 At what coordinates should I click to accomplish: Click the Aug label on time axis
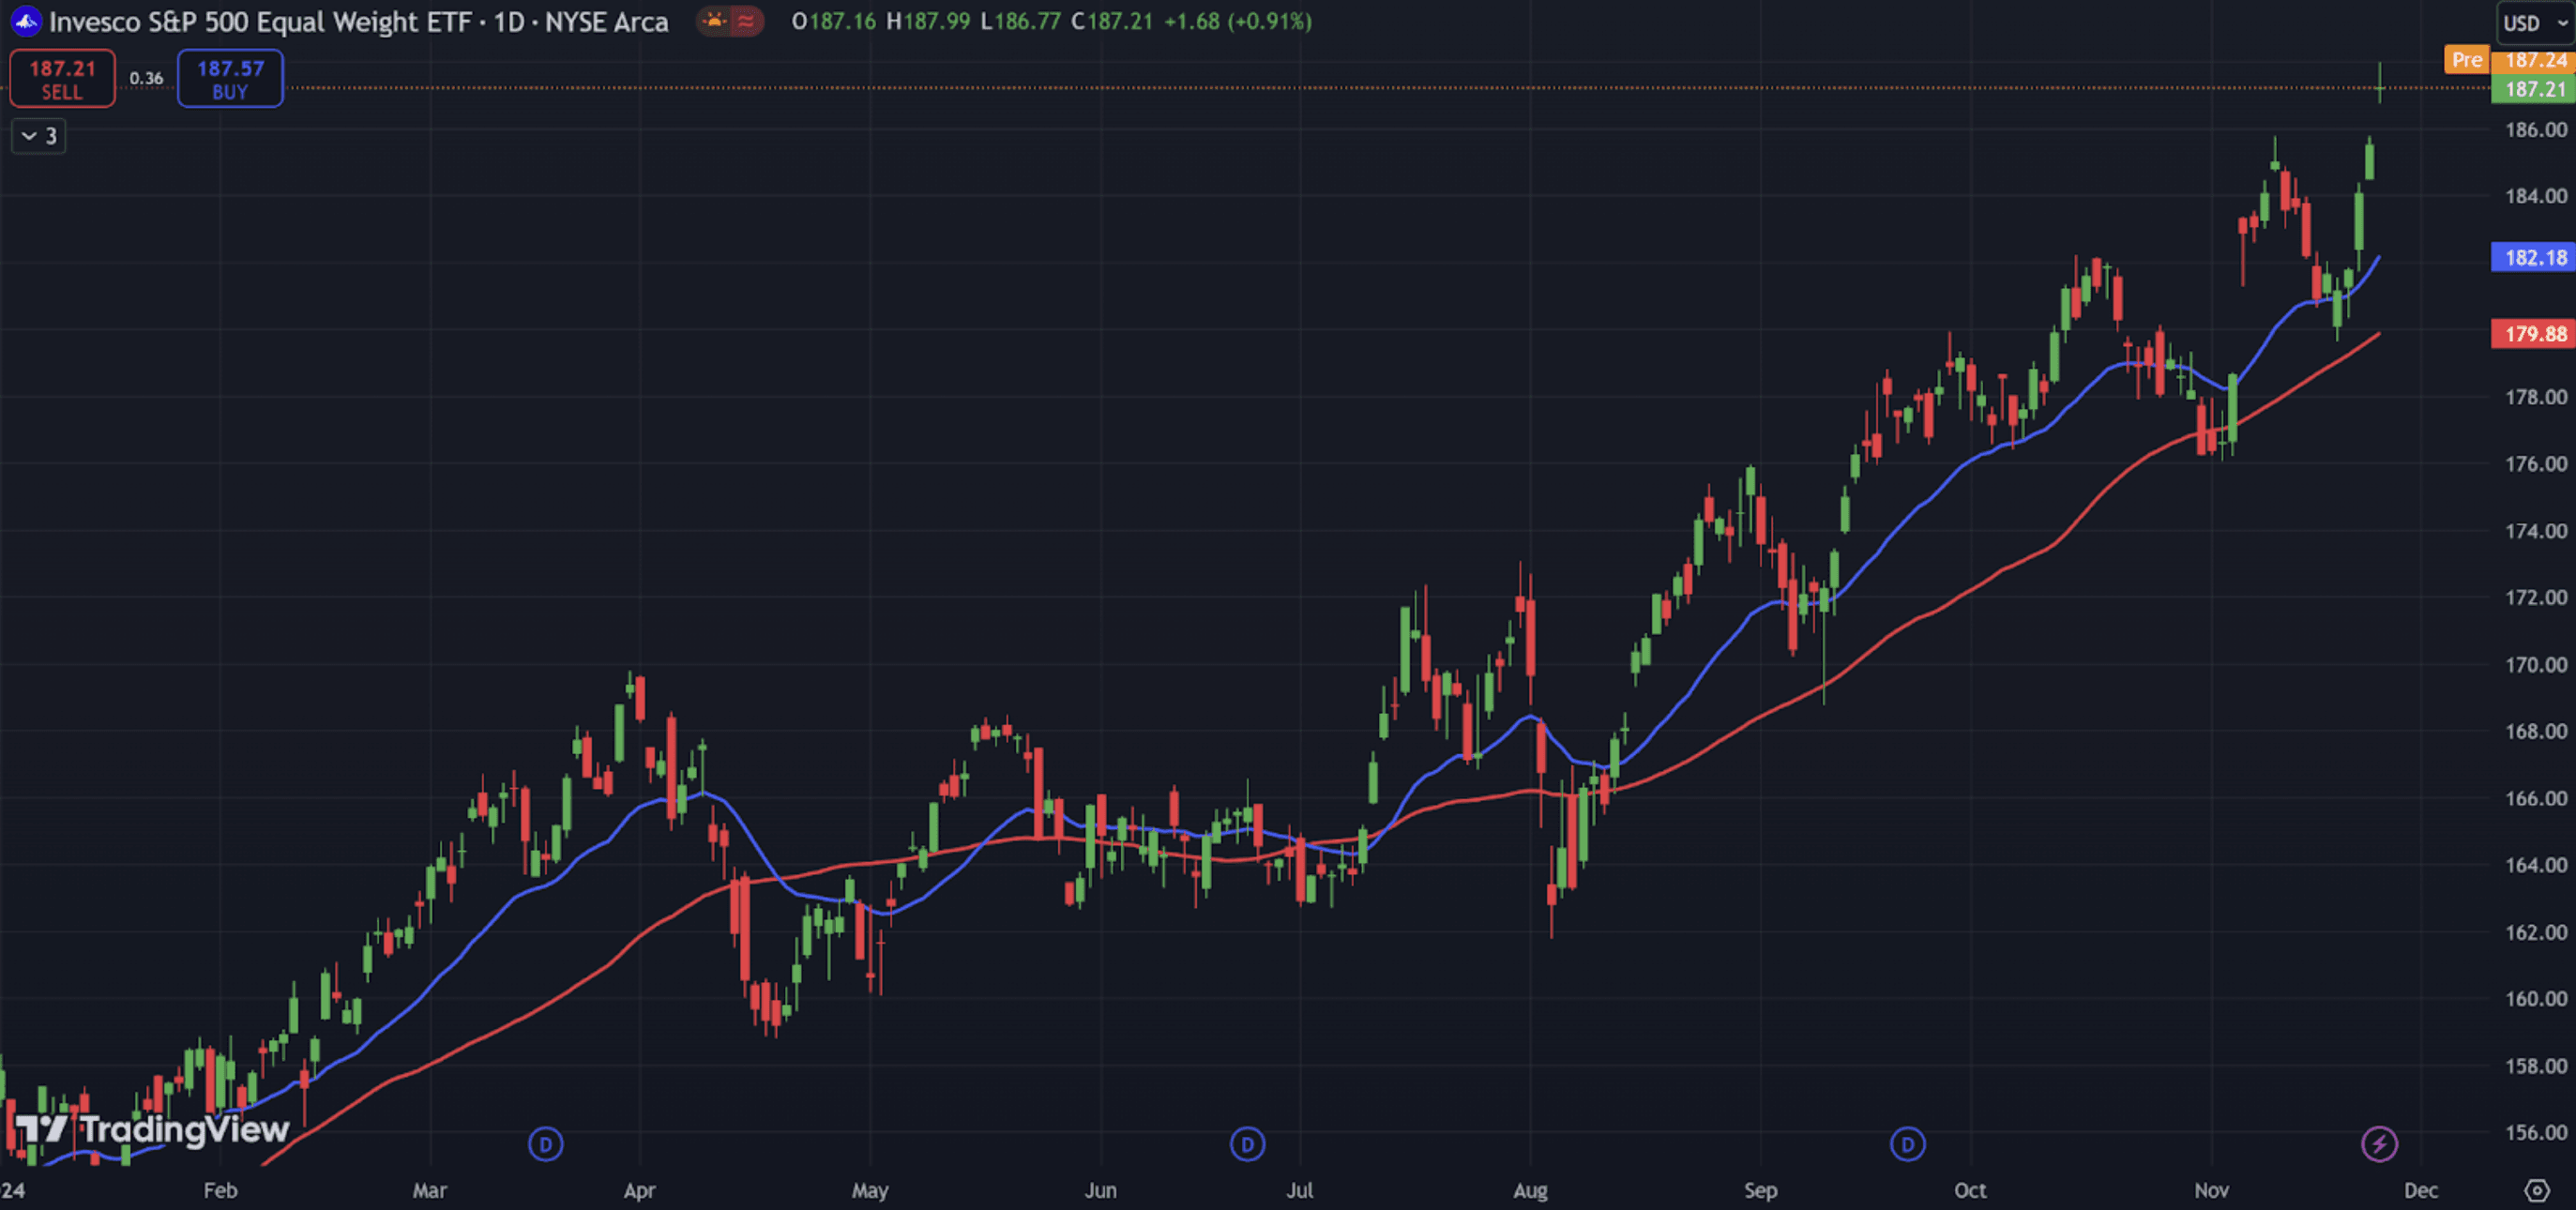click(1529, 1190)
